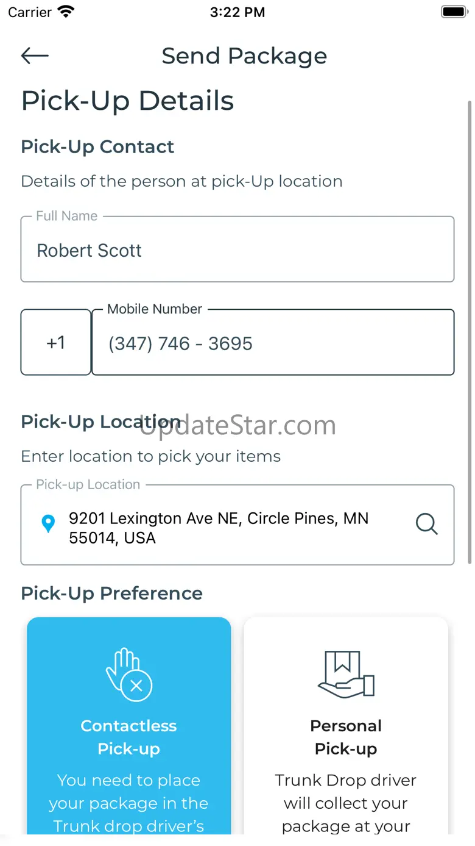The image size is (475, 846).
Task: Click the status bar clock
Action: (237, 12)
